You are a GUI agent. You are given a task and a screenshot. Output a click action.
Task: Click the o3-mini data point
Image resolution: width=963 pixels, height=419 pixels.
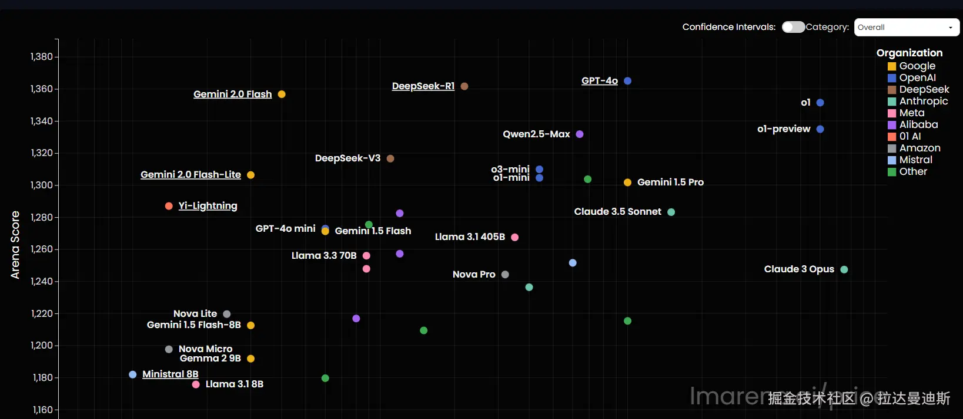tap(539, 170)
